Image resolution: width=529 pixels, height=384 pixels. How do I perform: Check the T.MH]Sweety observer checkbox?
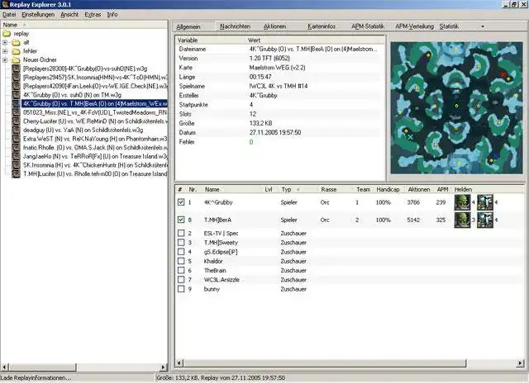pos(181,243)
